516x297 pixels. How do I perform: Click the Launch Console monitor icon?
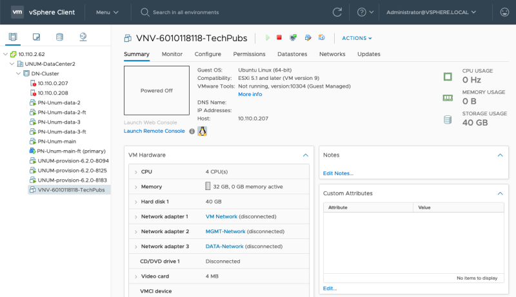[x=293, y=38]
